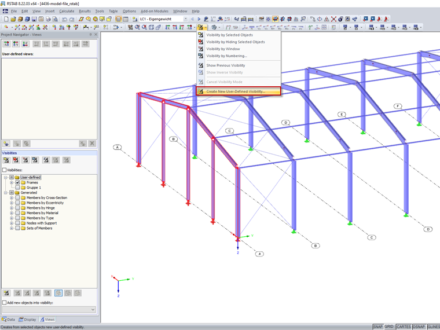This screenshot has width=440, height=330.
Task: Toggle the Visibilities checkbox
Action: point(4,170)
